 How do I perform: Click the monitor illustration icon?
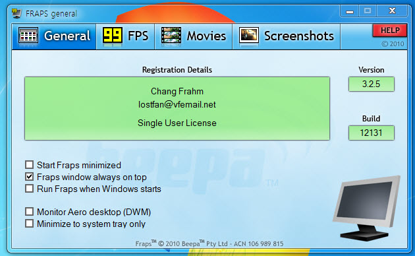(x=366, y=208)
